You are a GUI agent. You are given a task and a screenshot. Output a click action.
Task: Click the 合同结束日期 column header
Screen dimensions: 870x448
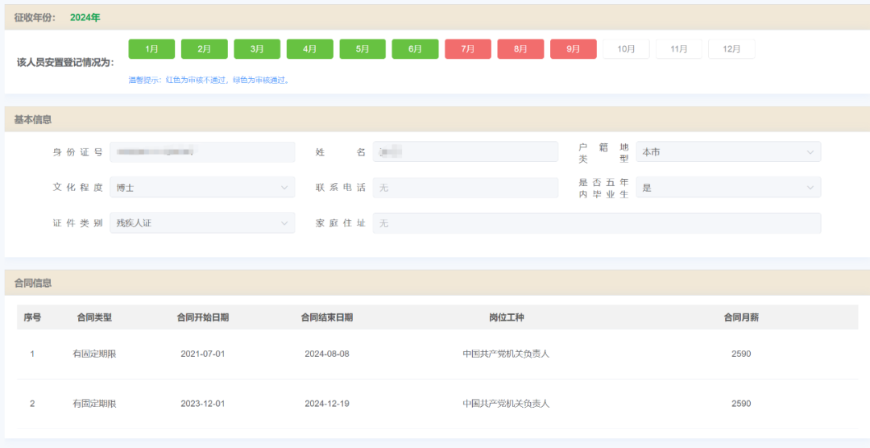327,317
